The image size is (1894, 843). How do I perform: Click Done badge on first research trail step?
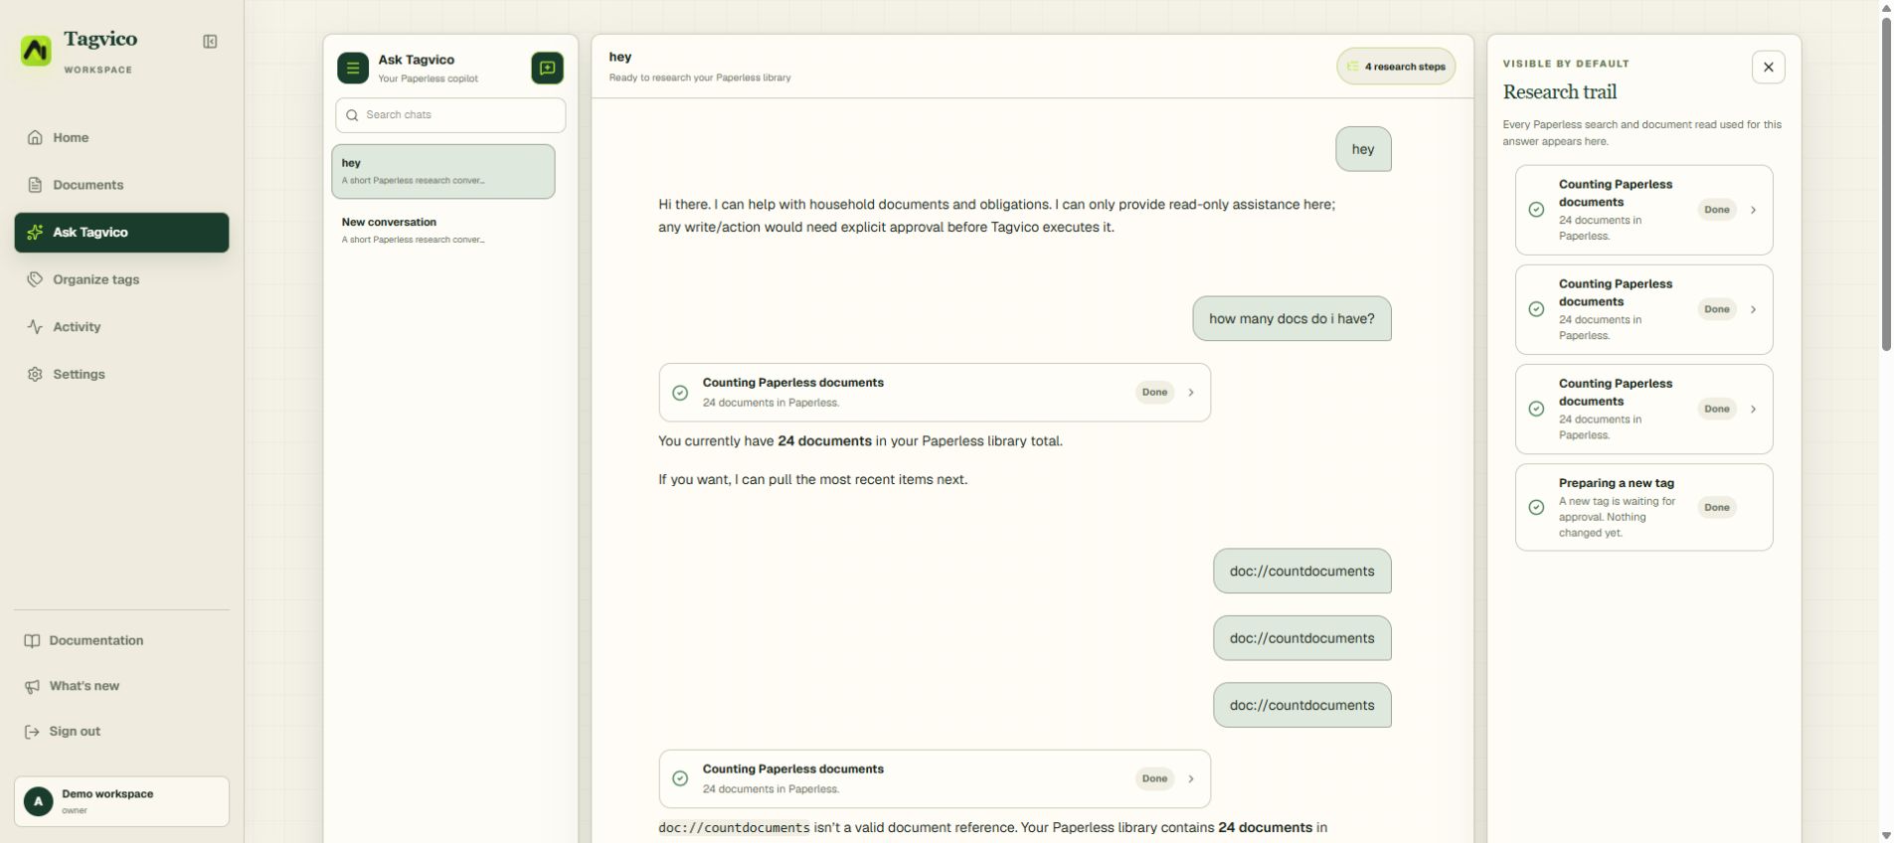coord(1717,210)
